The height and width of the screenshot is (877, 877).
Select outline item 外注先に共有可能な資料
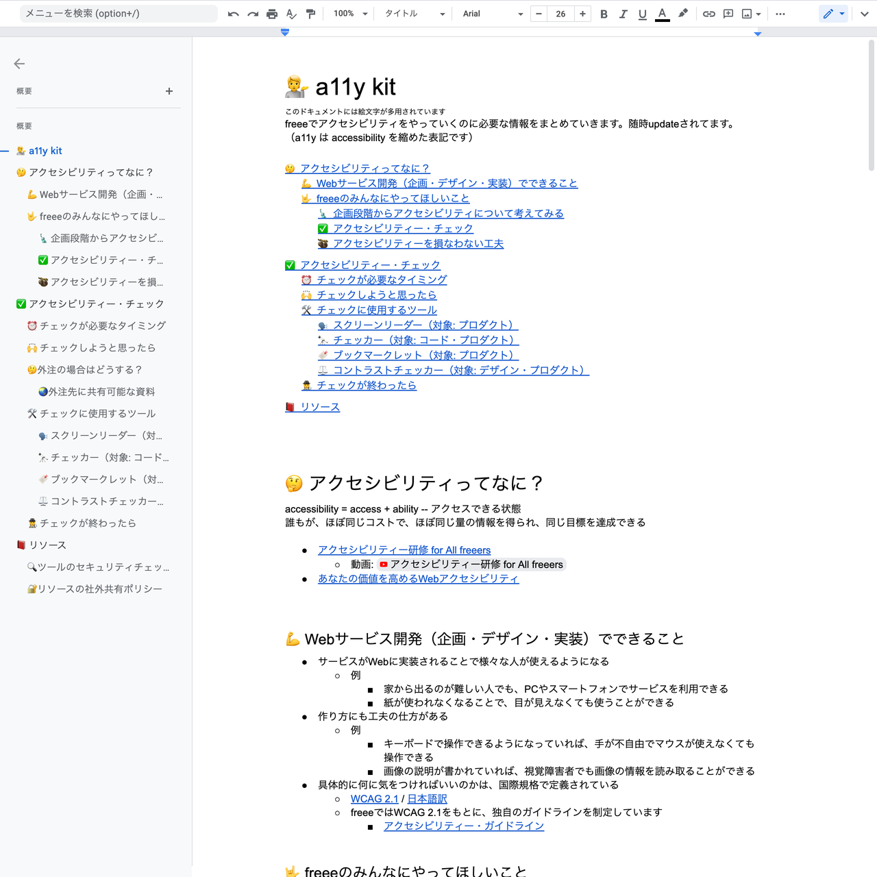[x=96, y=392]
